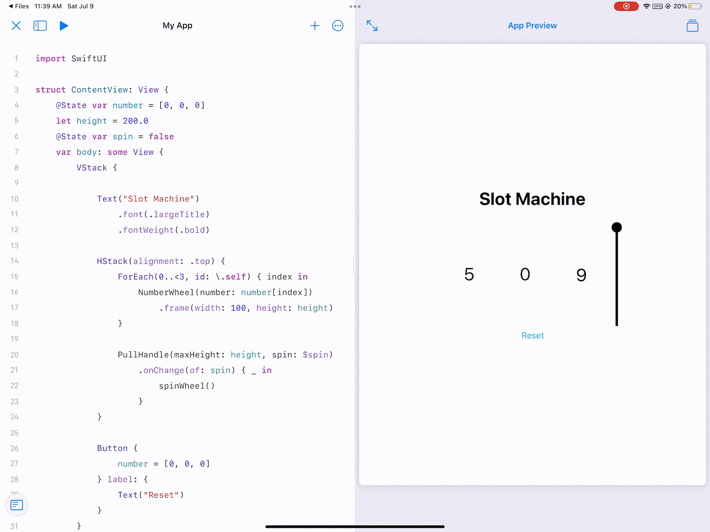Tap the My App title
The image size is (710, 532).
point(177,25)
